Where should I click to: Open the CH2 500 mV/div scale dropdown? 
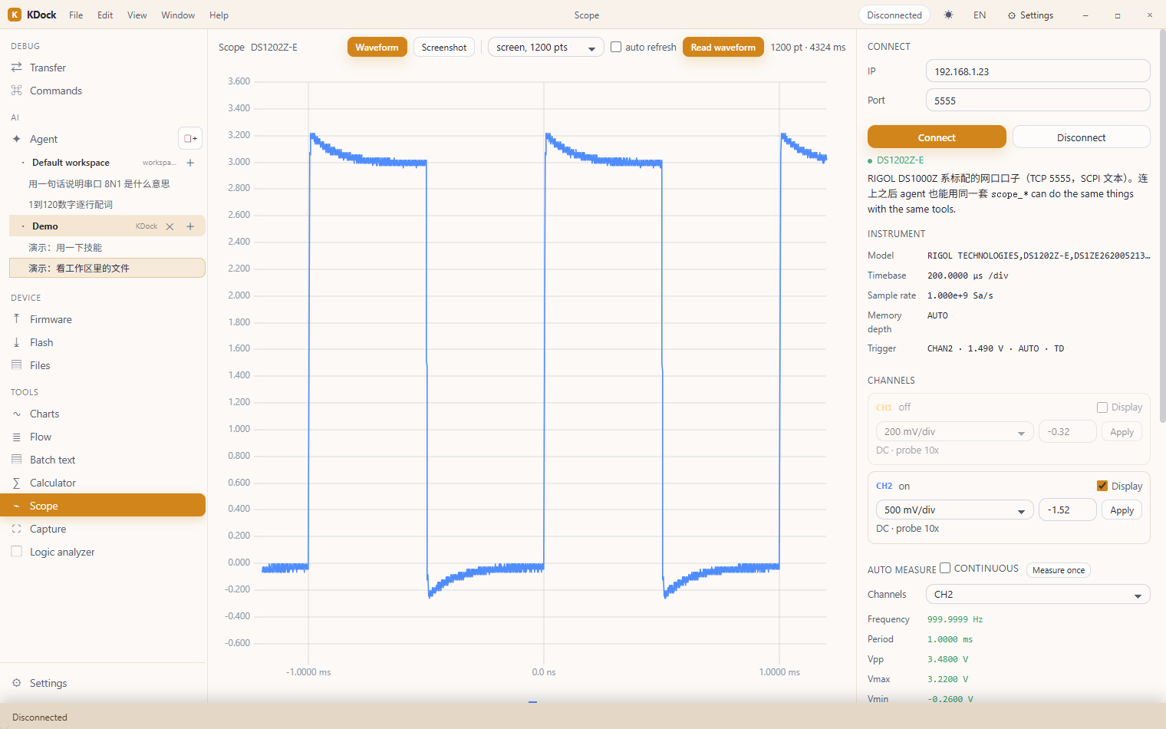[954, 510]
